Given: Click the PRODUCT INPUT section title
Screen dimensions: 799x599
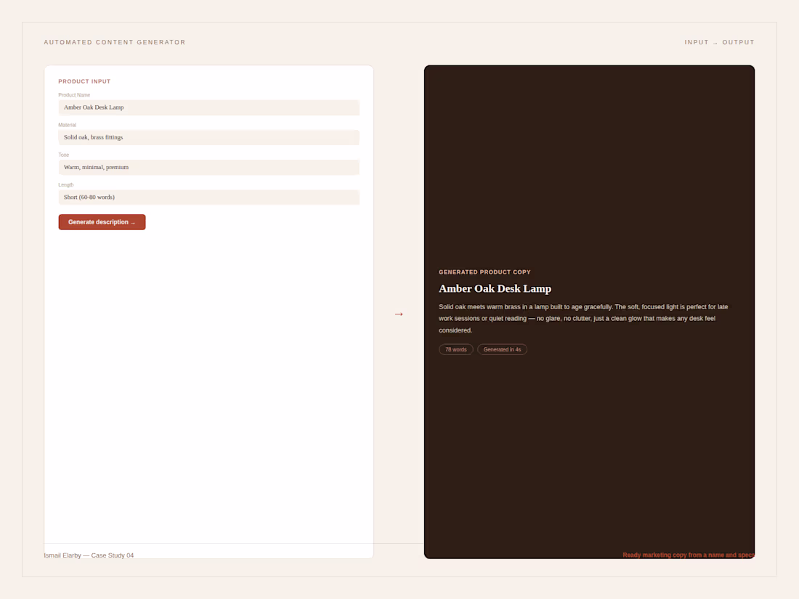Looking at the screenshot, I should (x=84, y=81).
